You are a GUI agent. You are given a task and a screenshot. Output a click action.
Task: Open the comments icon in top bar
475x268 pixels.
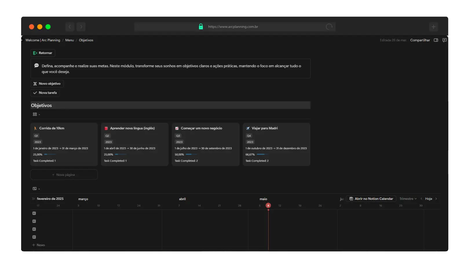444,40
